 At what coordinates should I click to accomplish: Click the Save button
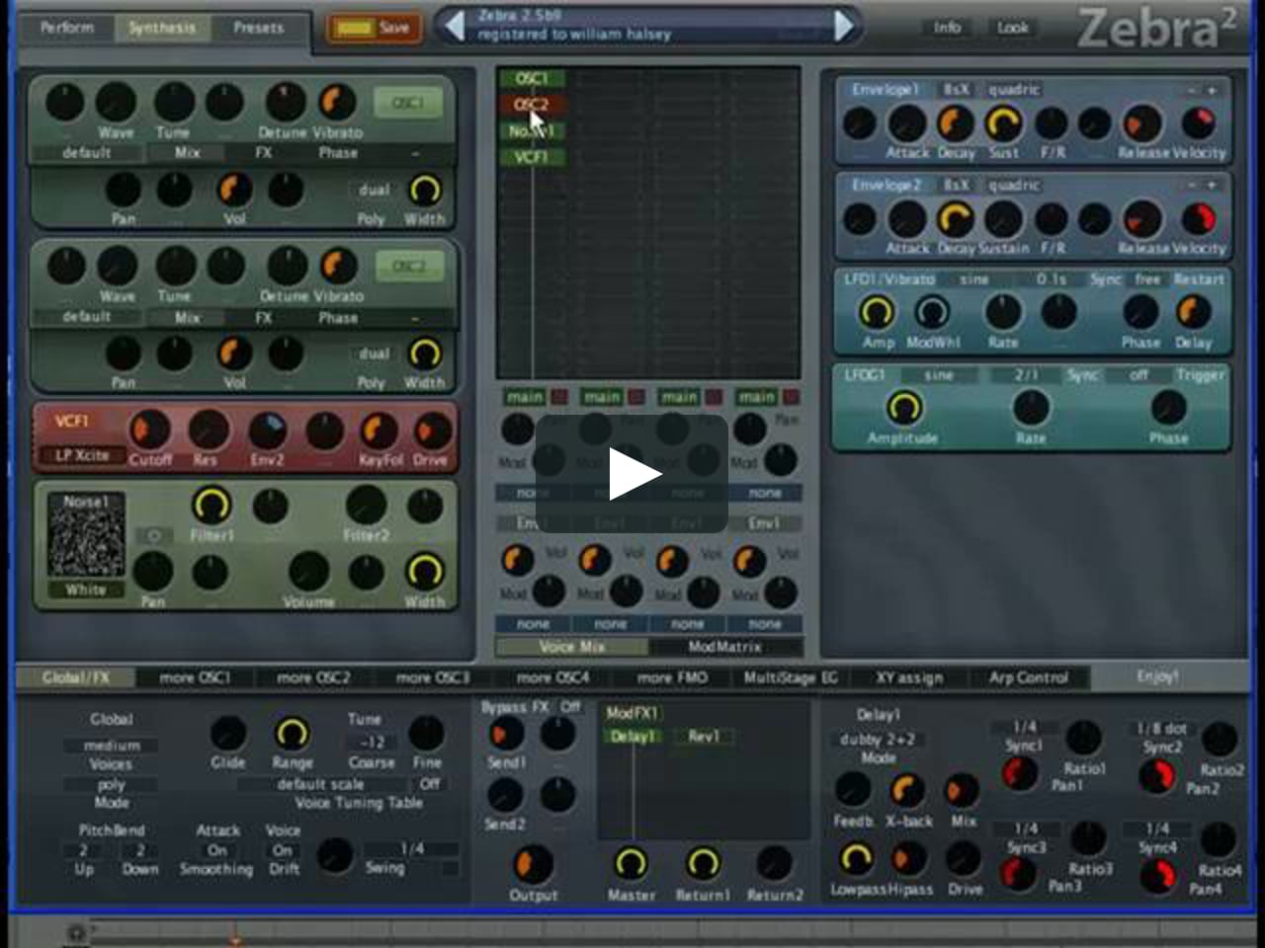pyautogui.click(x=375, y=28)
